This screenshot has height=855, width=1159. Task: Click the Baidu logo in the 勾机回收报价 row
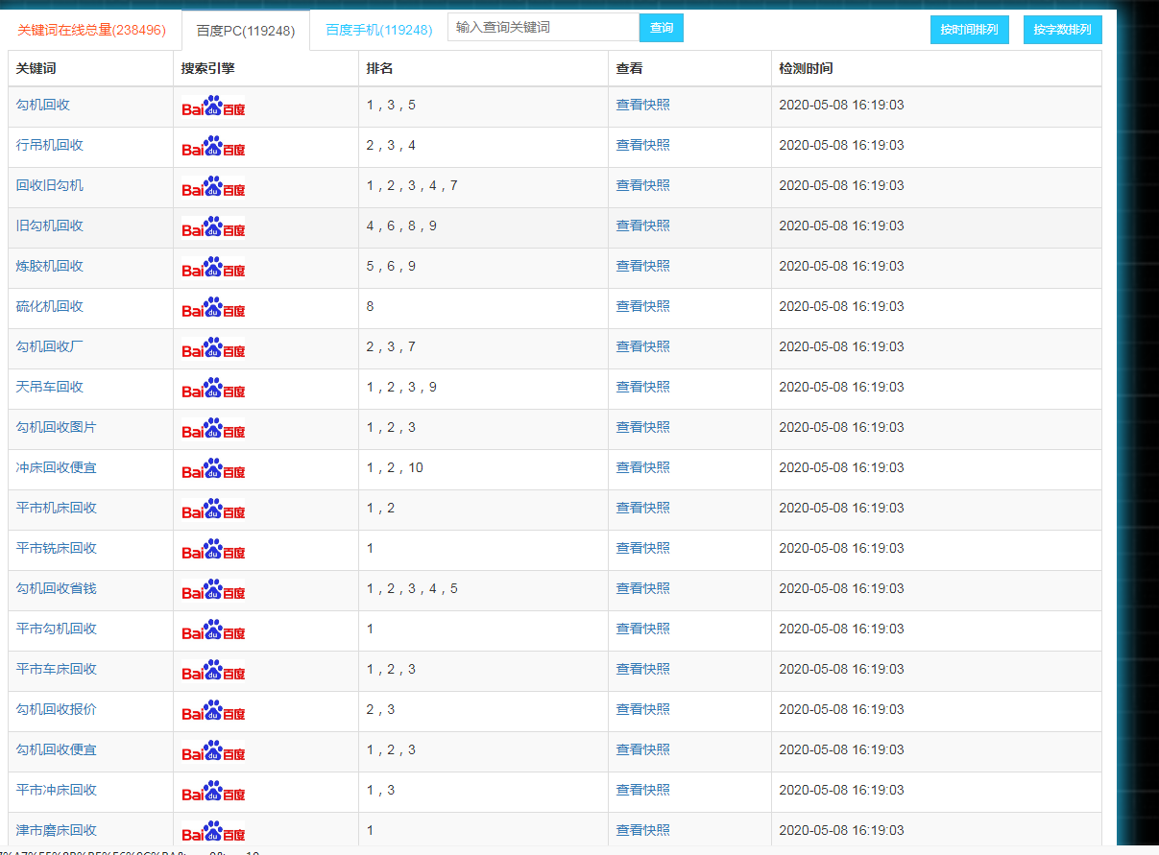coord(213,711)
